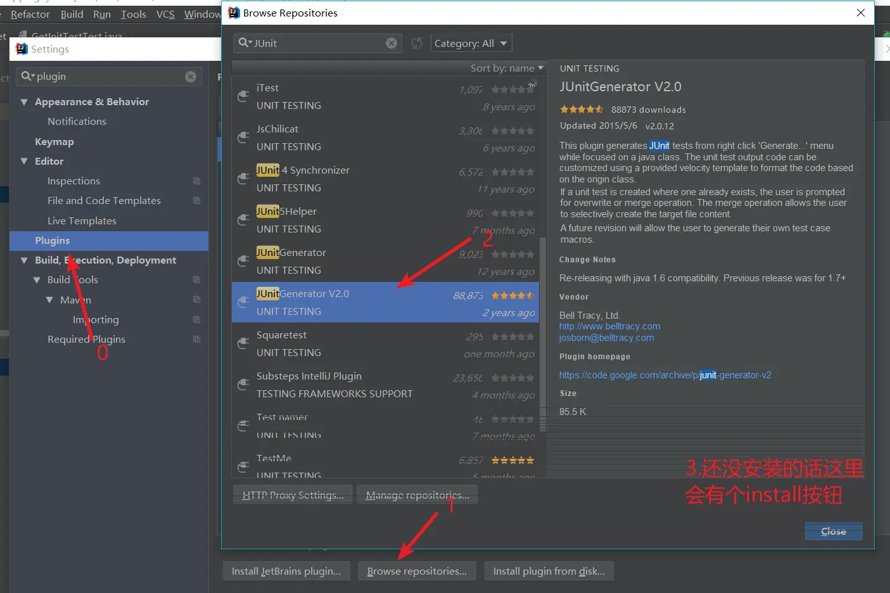This screenshot has width=890, height=593.
Task: Click the iTest plugin icon
Action: (243, 96)
